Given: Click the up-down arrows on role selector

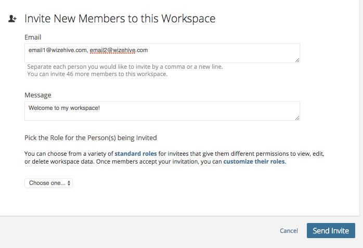Looking at the screenshot, I should click(x=69, y=183).
